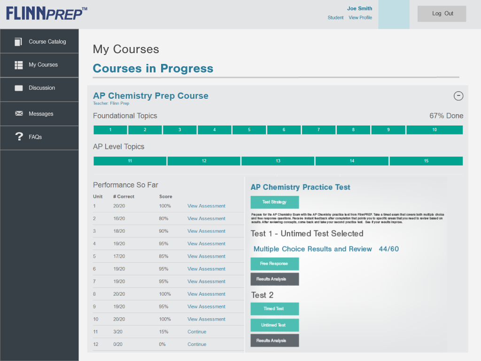Open the View Profile link
This screenshot has width=481, height=361.
pos(360,18)
